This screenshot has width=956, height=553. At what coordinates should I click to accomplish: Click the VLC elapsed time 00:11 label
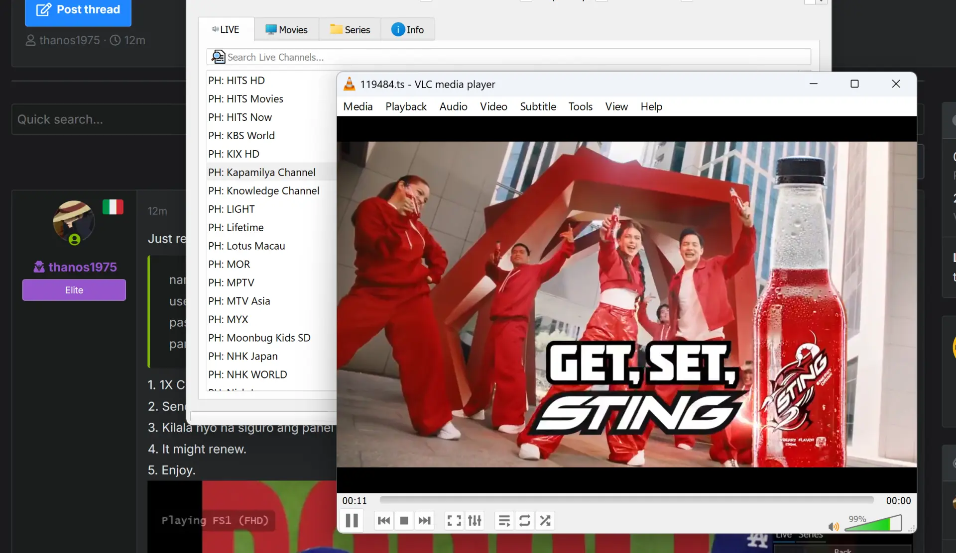(355, 501)
